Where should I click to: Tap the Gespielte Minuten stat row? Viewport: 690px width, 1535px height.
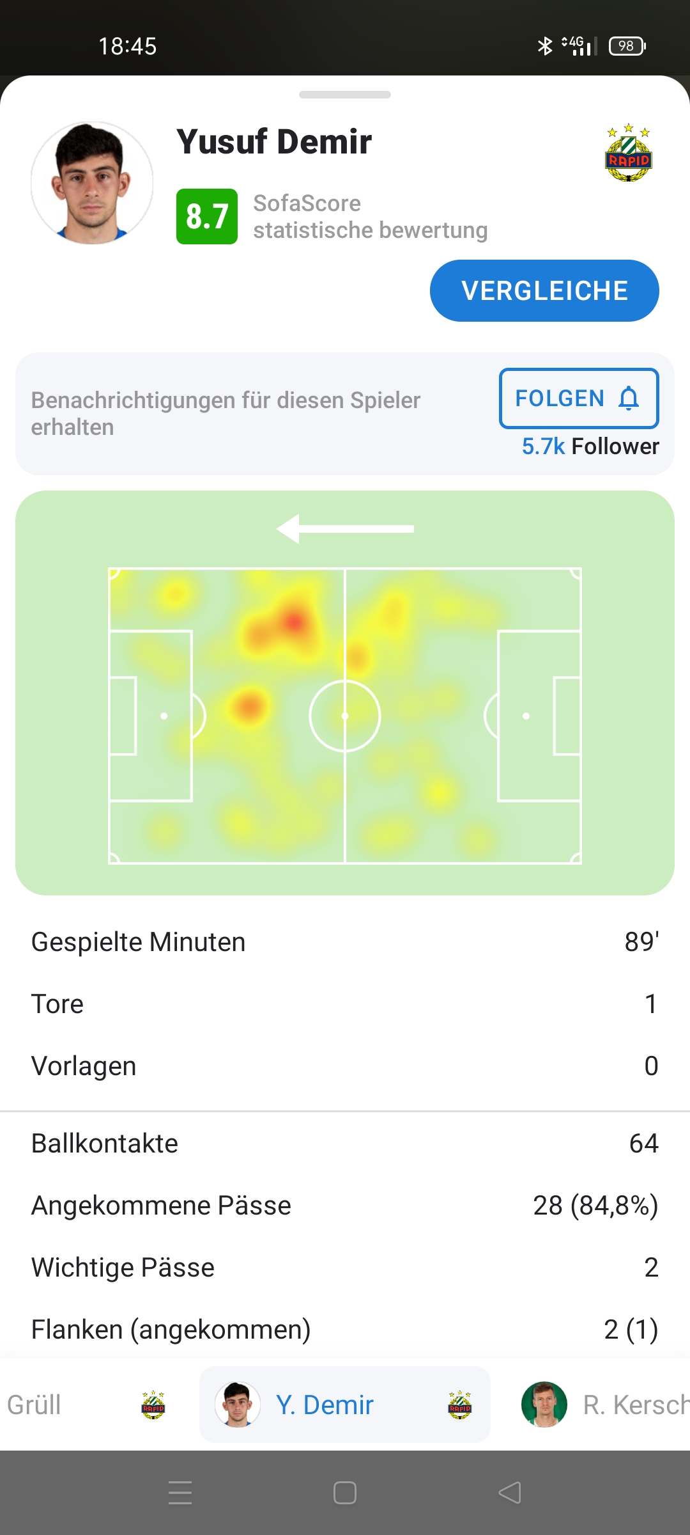pos(345,942)
